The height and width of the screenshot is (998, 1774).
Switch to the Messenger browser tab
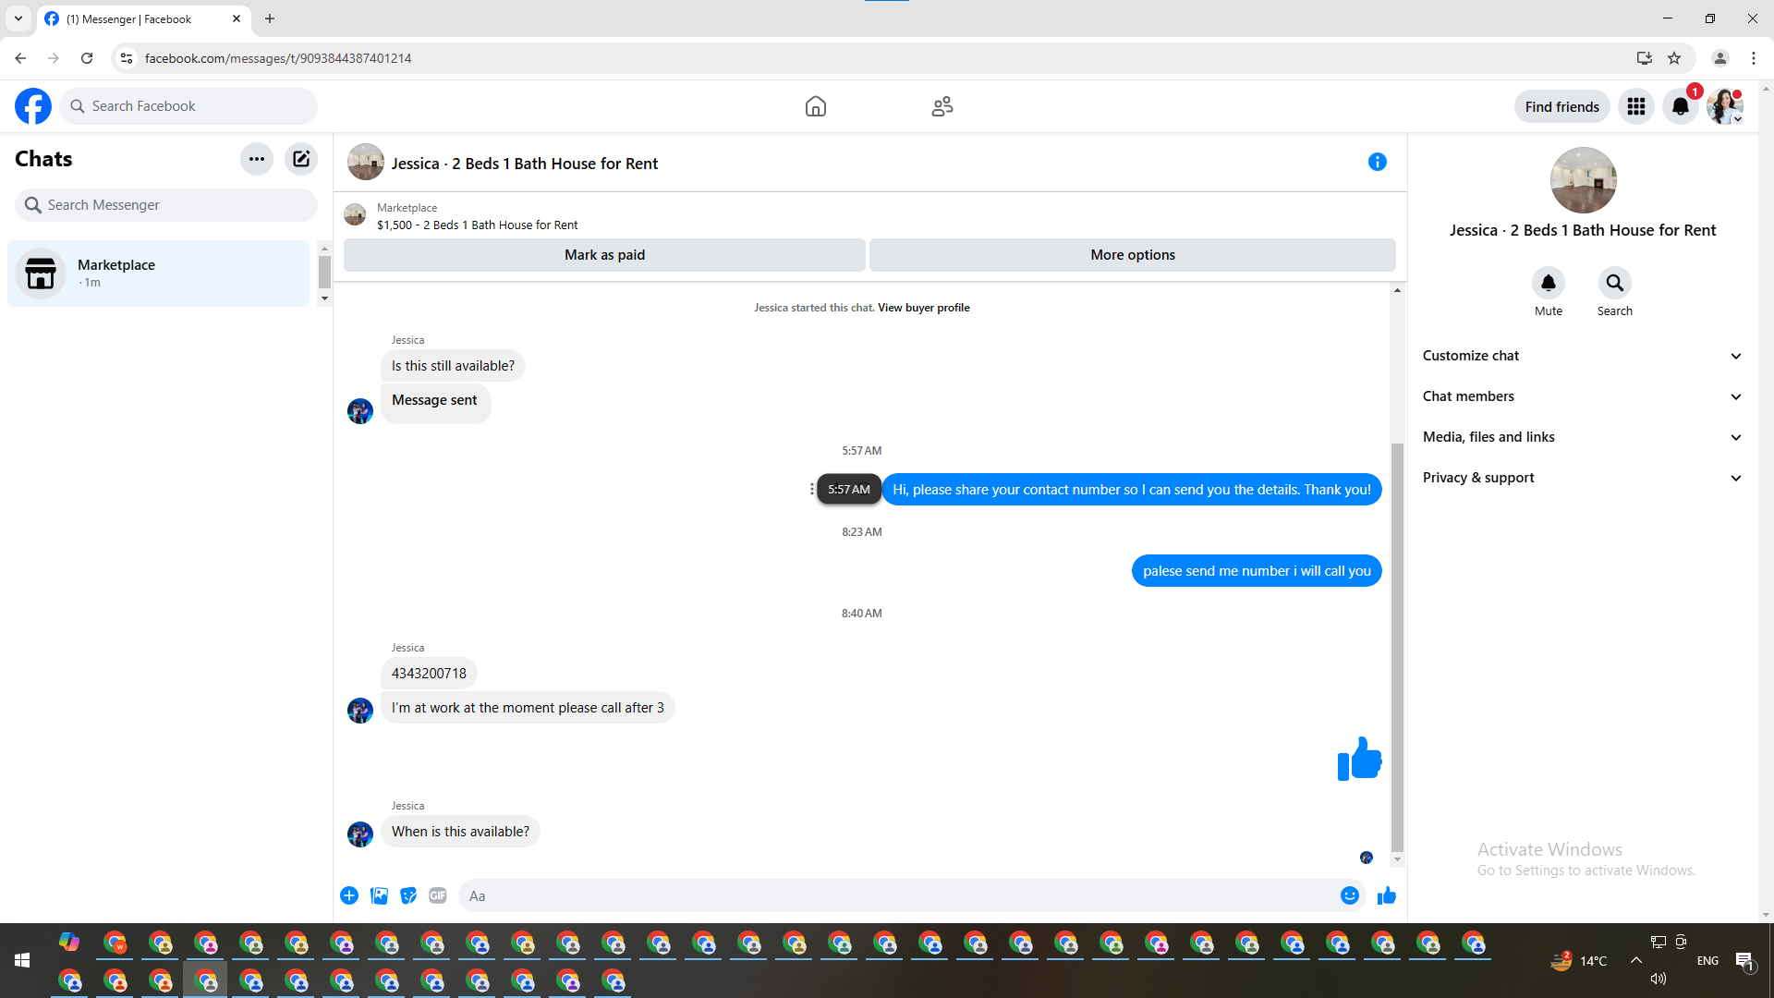click(x=144, y=18)
